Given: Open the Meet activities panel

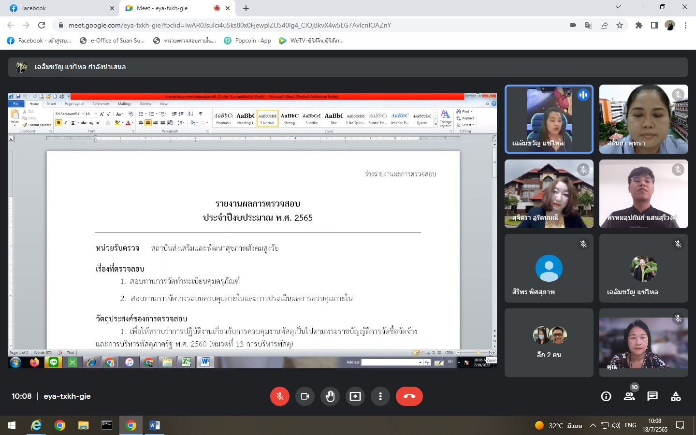Looking at the screenshot, I should coord(676,397).
